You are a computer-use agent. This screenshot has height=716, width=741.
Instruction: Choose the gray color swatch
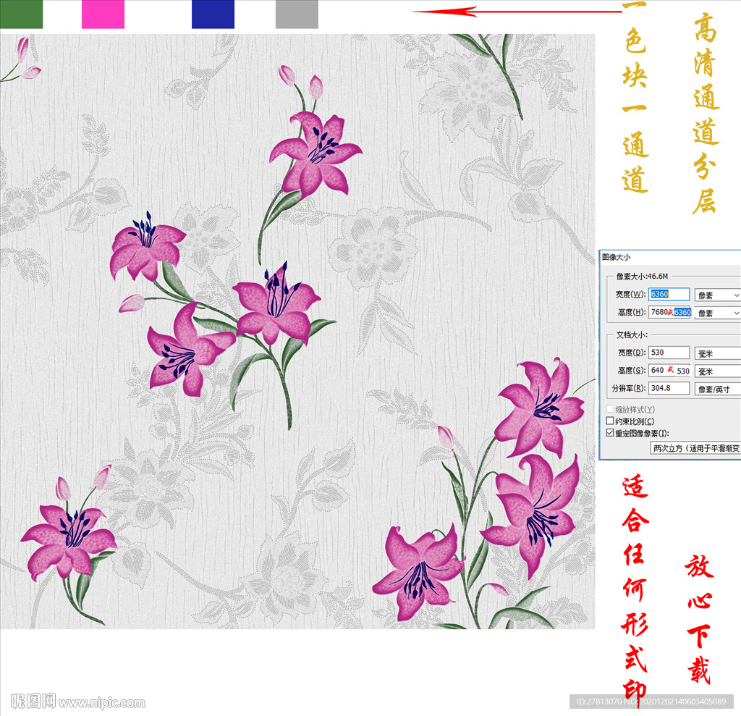point(297,14)
